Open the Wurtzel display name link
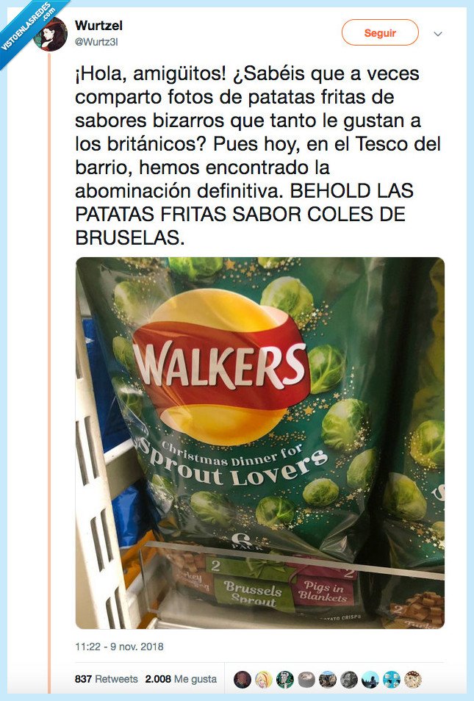 98,26
